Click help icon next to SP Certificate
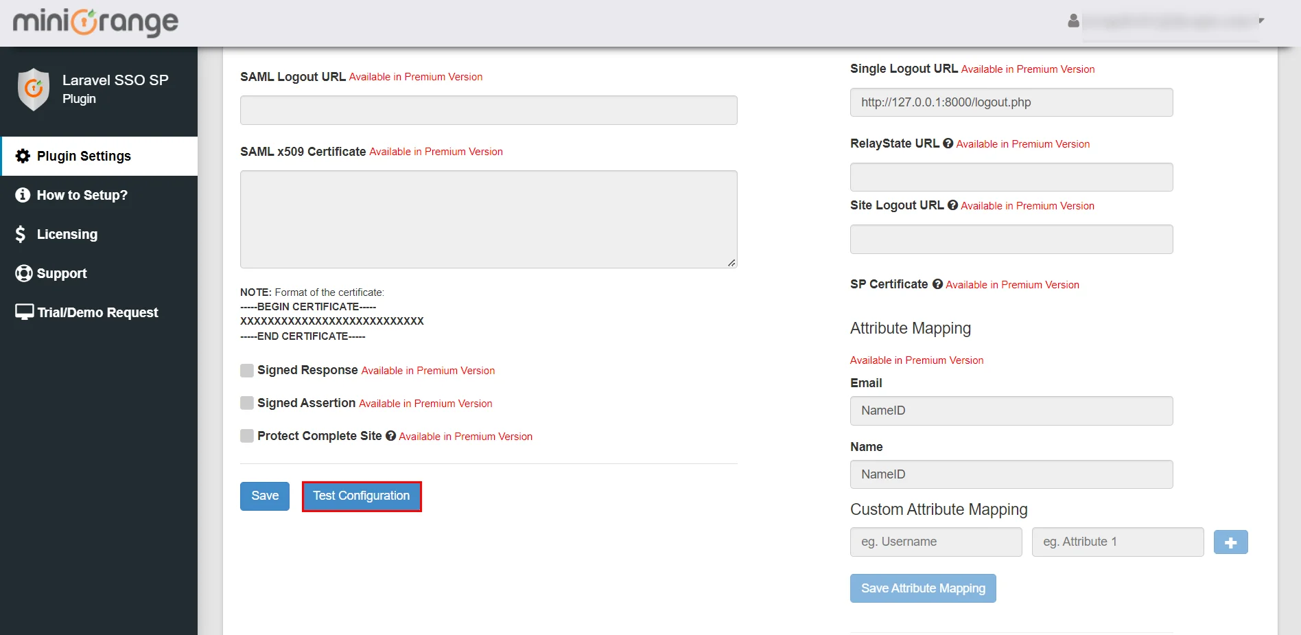Screen dimensions: 1301x635 click(937, 284)
